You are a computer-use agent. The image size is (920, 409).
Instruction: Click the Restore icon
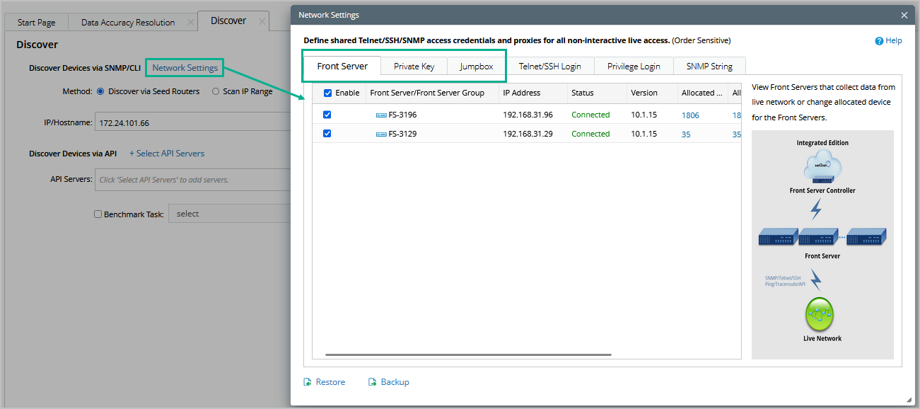point(308,382)
